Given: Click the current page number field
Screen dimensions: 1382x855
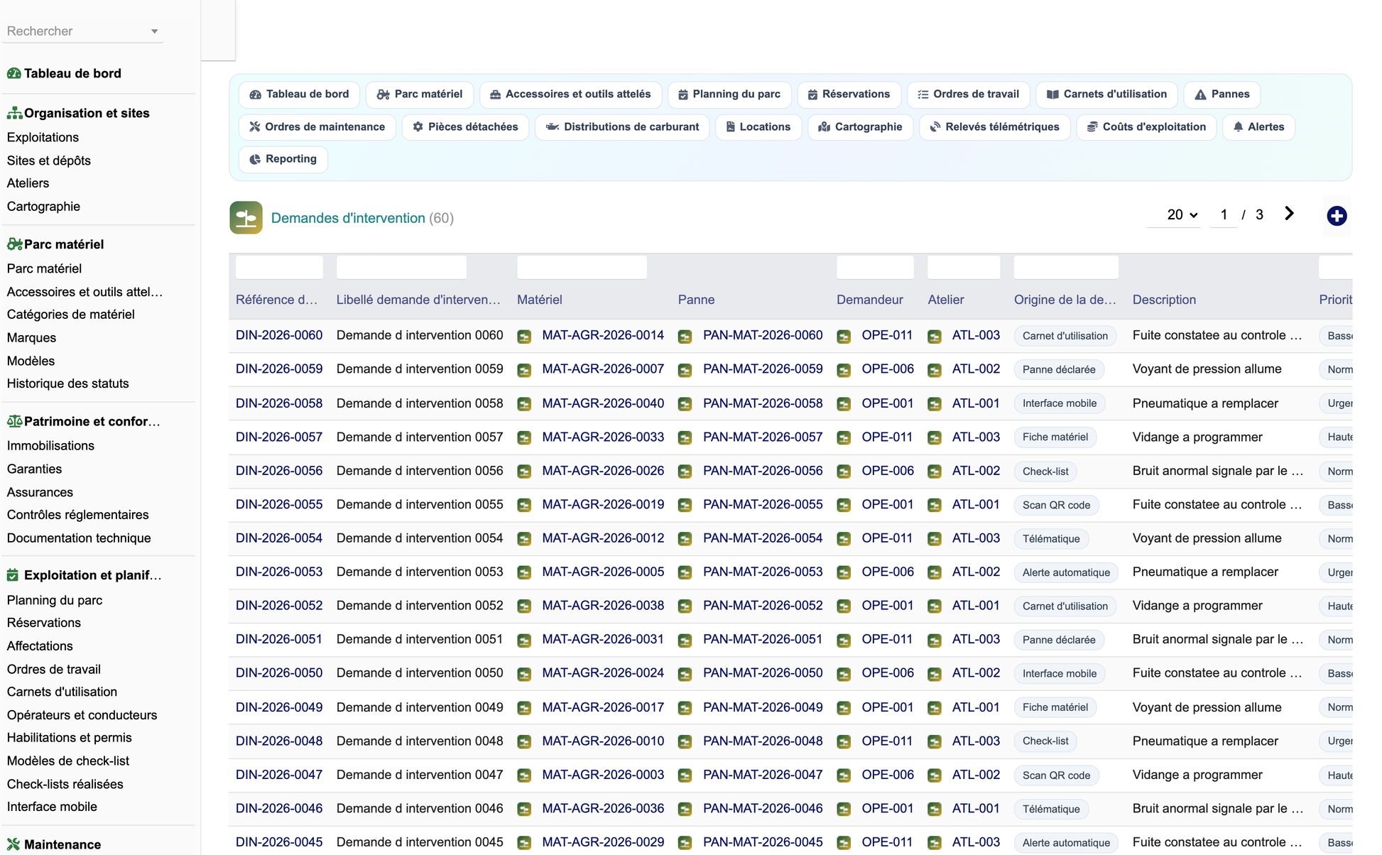Looking at the screenshot, I should (x=1224, y=214).
